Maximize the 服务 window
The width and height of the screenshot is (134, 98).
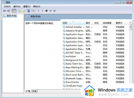point(123,2)
